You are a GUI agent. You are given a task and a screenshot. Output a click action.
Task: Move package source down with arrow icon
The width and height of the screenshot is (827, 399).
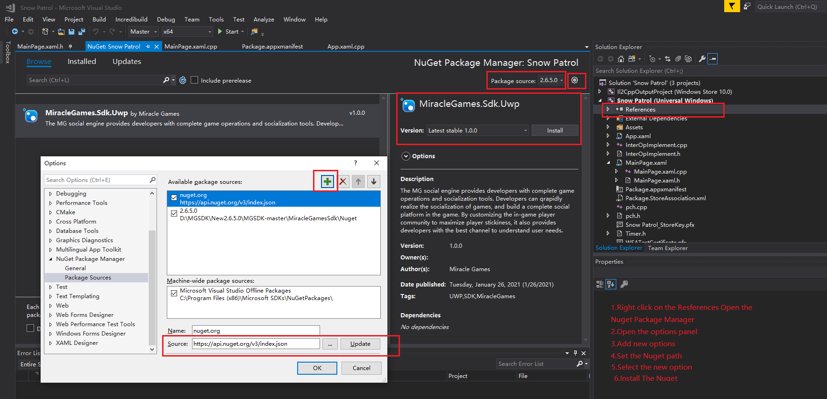374,182
